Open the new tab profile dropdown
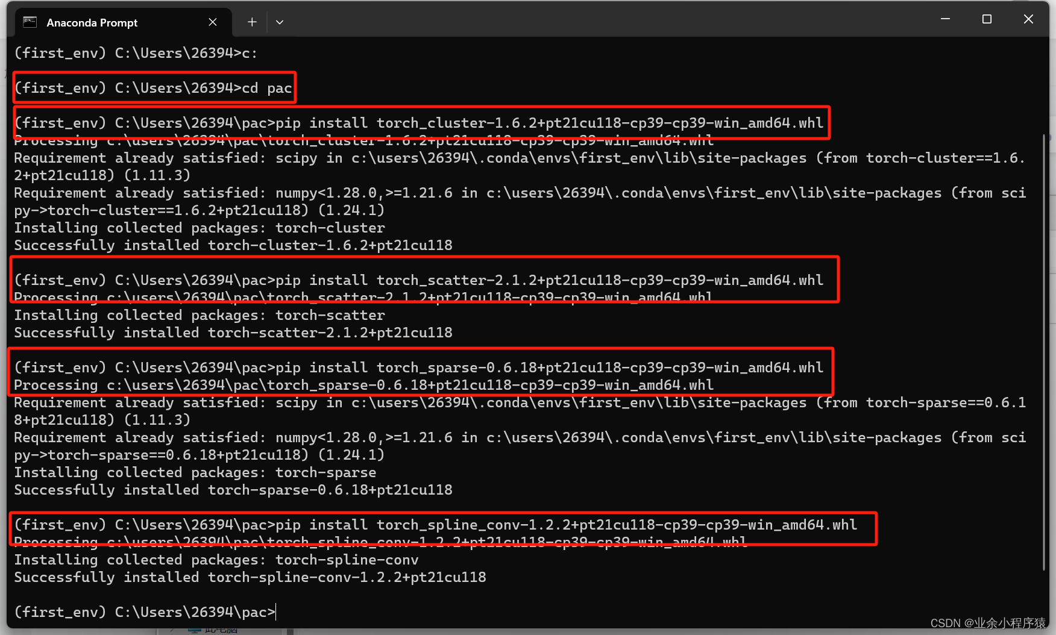1056x635 pixels. pyautogui.click(x=279, y=22)
